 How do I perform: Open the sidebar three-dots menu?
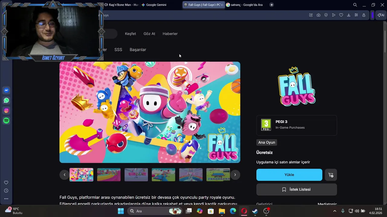pos(6,199)
